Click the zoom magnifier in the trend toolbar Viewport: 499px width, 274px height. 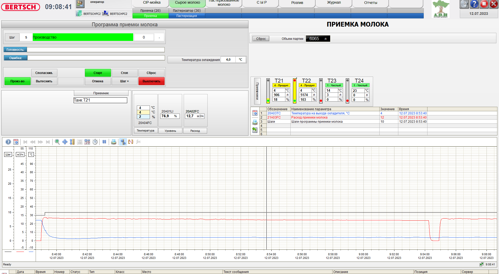tap(57, 142)
